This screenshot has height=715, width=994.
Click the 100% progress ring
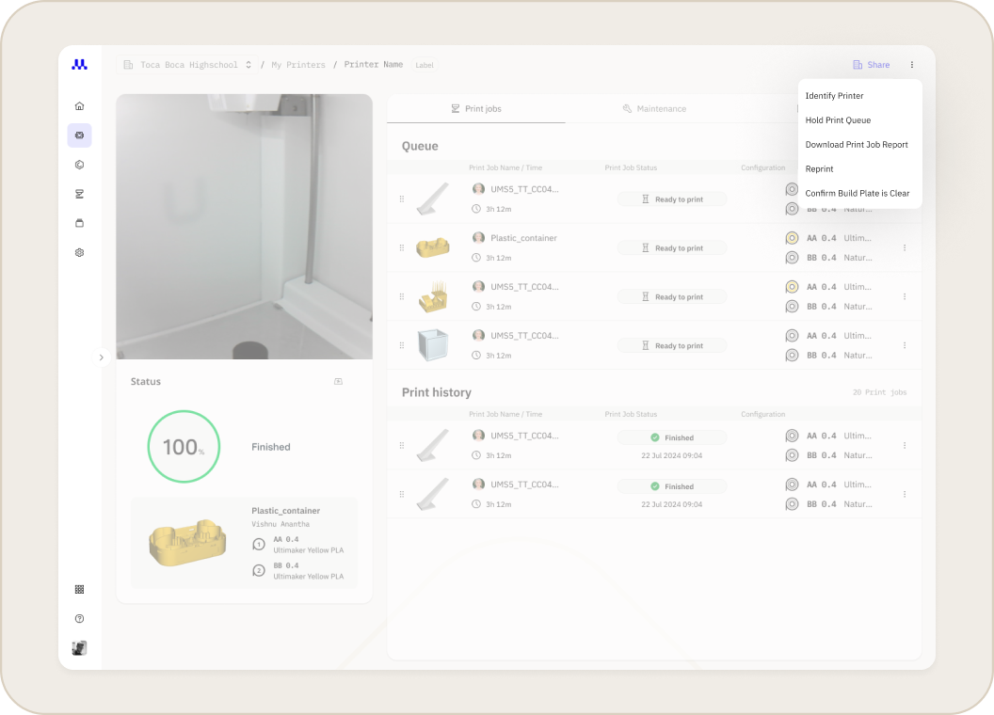[x=184, y=447]
